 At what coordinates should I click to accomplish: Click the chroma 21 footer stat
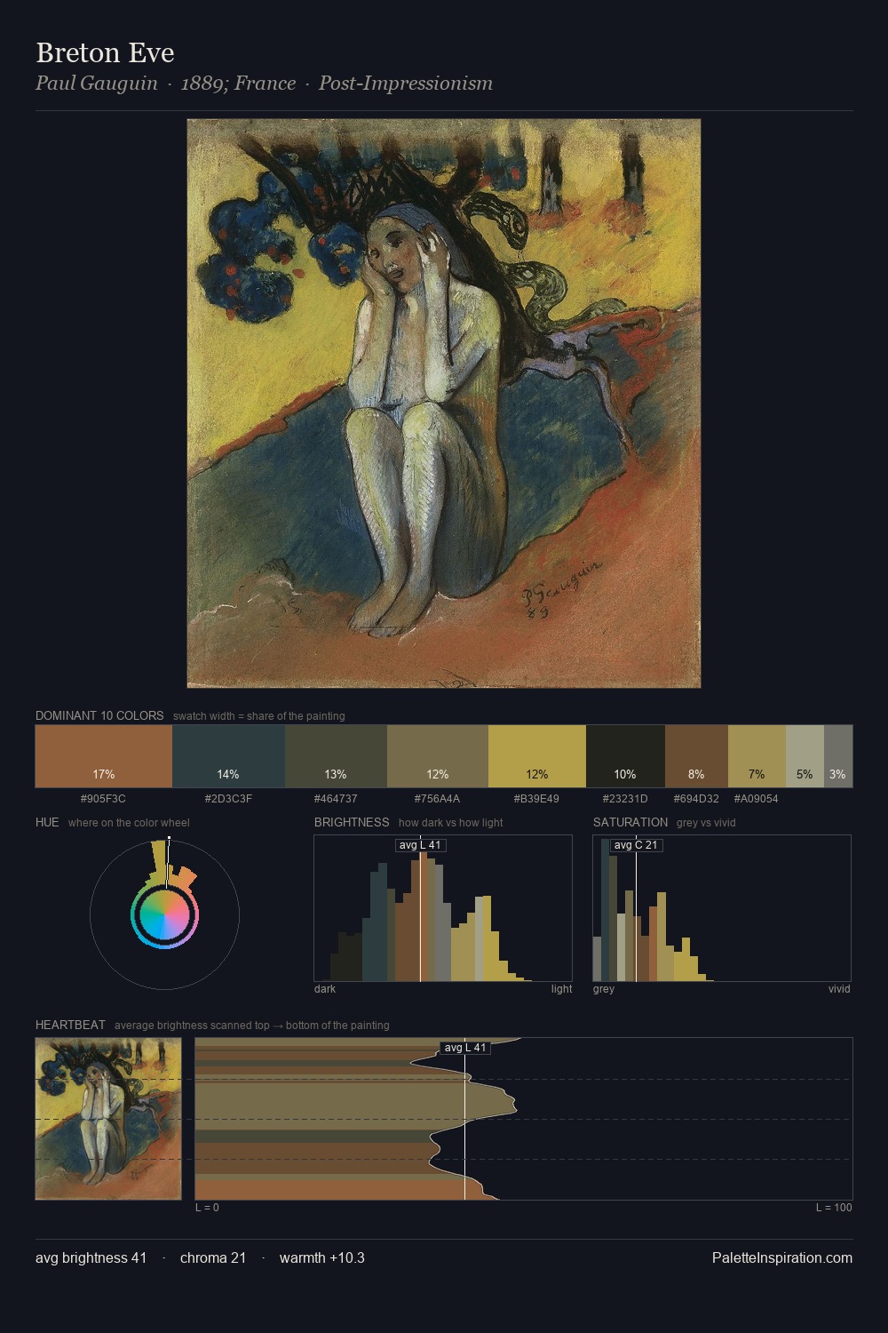click(213, 1257)
